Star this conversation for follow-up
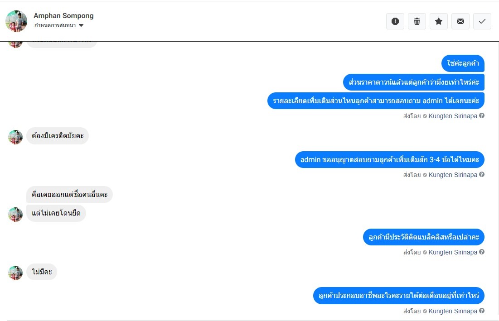The image size is (499, 321). pyautogui.click(x=439, y=21)
